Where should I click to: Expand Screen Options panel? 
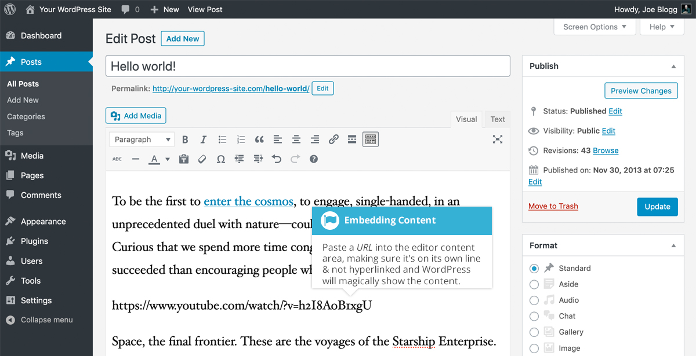tap(594, 27)
